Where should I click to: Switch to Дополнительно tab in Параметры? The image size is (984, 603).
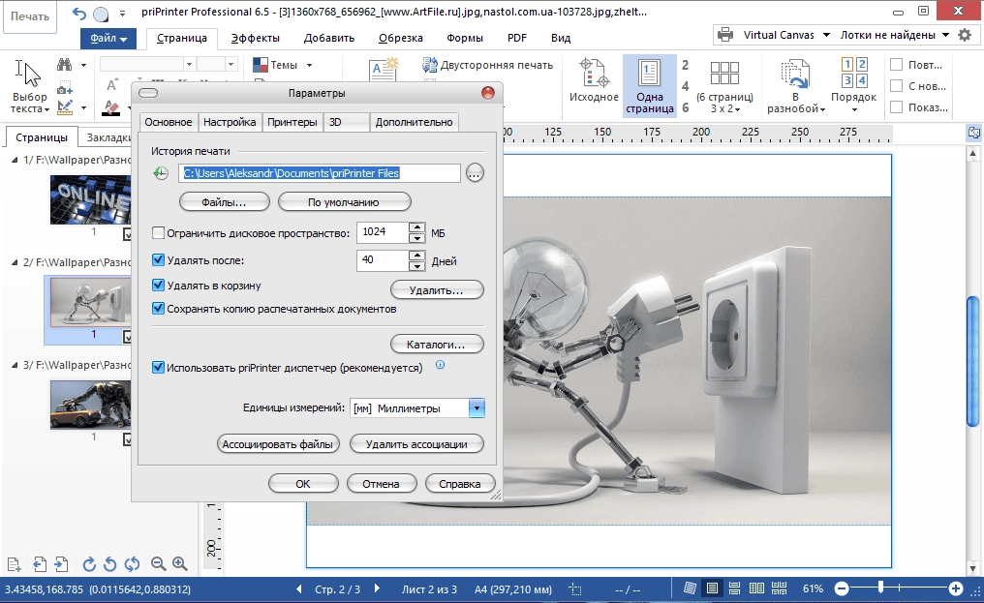pyautogui.click(x=414, y=122)
